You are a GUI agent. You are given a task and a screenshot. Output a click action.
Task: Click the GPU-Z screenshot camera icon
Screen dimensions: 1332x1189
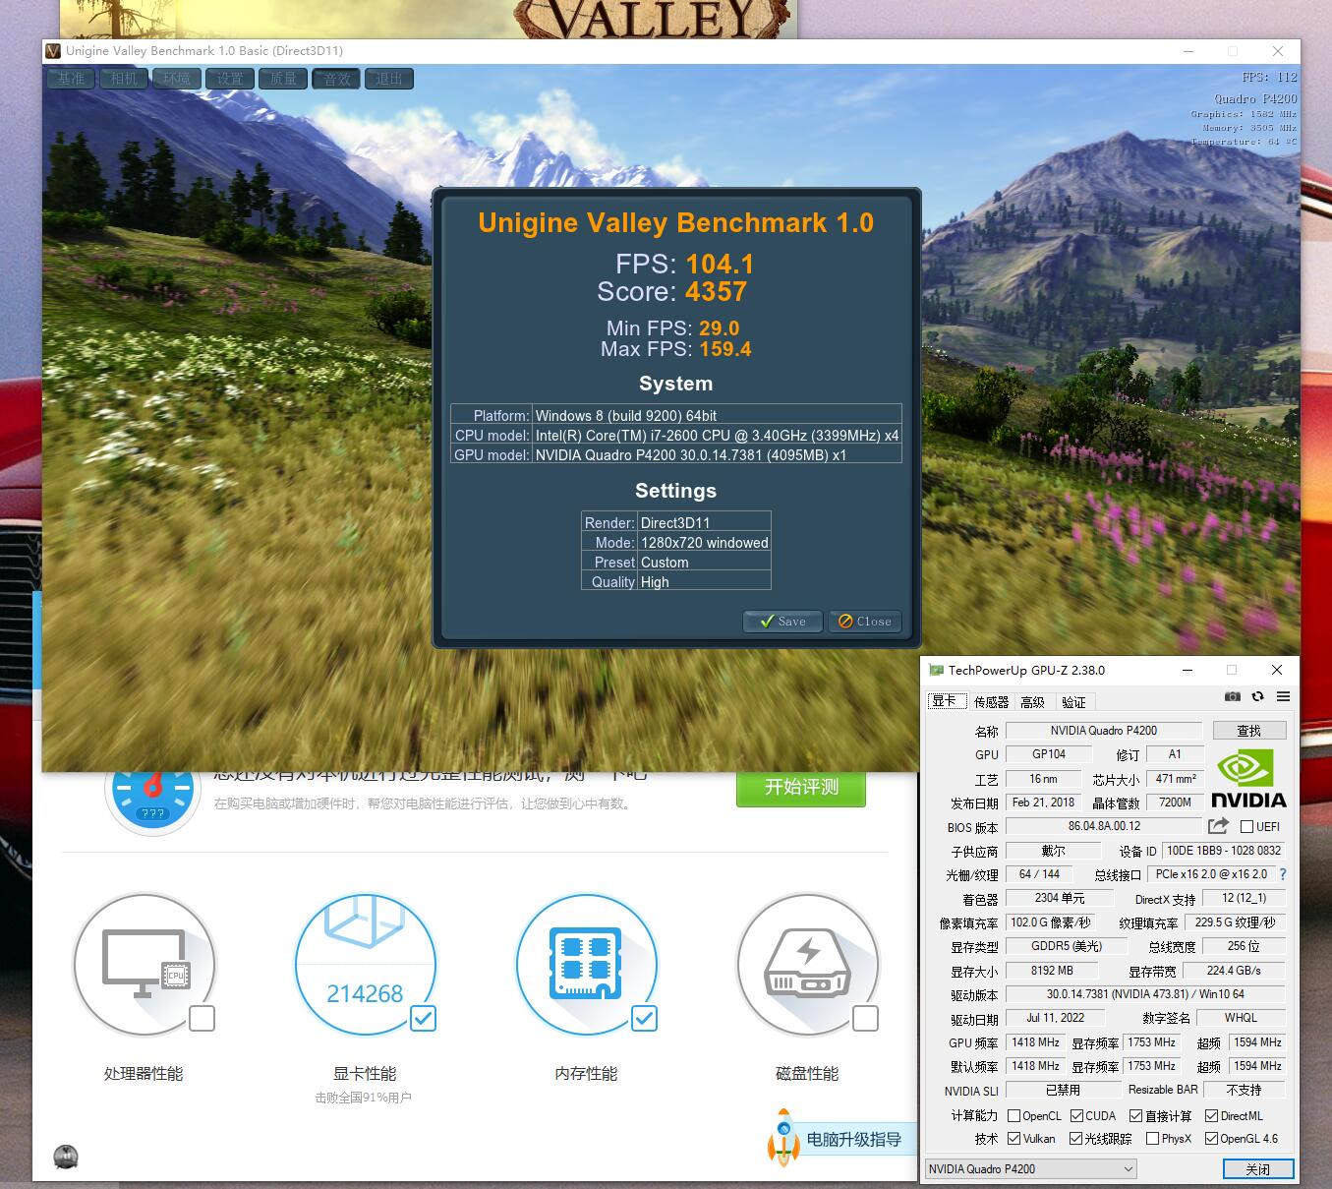1232,696
